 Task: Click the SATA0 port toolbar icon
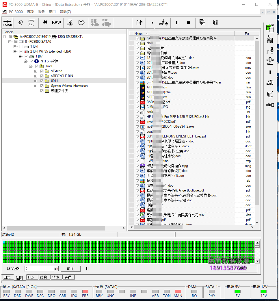pyautogui.click(x=7, y=23)
